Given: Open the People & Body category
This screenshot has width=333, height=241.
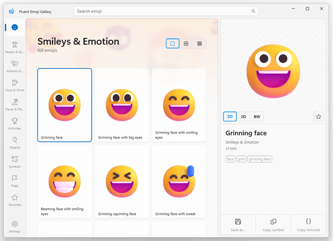Looking at the screenshot, I should point(14,47).
